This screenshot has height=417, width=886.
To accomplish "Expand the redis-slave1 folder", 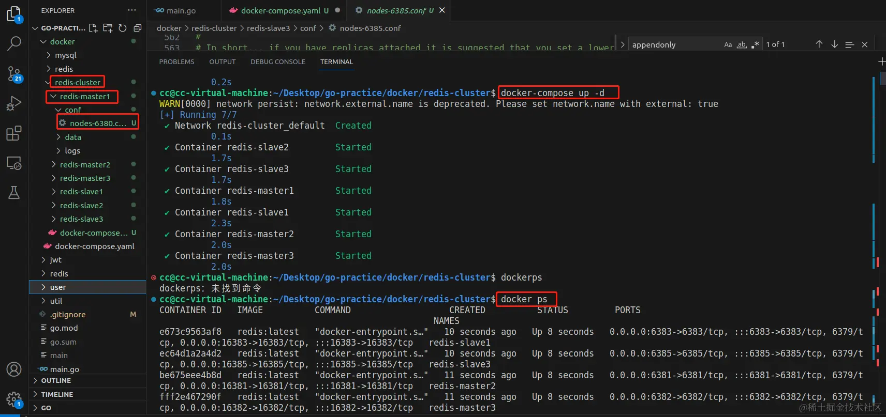I will (x=53, y=192).
